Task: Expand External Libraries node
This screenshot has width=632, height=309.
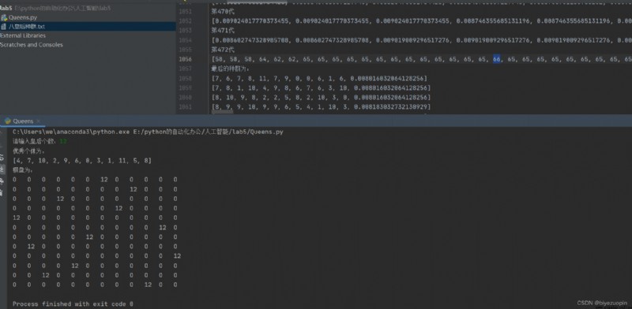Action: [x=23, y=35]
